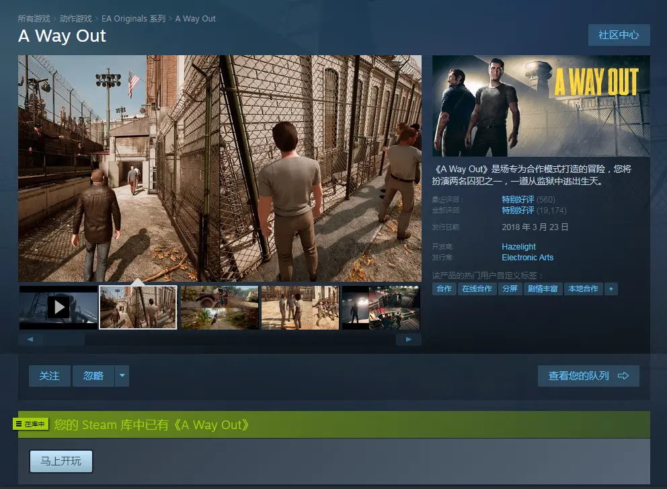View the inmates yard brawl screenshot thumbnail
The image size is (667, 489).
coord(301,307)
